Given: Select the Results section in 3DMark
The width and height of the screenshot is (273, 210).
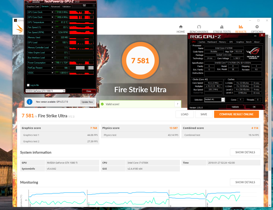Looking at the screenshot, I should pyautogui.click(x=241, y=29).
